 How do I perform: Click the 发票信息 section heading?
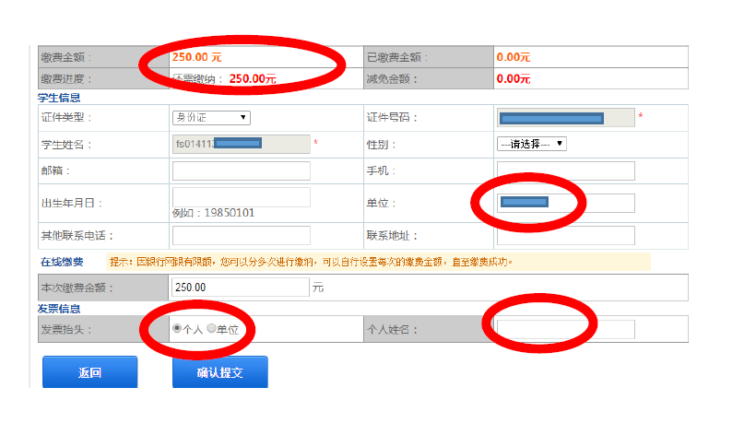click(x=59, y=308)
